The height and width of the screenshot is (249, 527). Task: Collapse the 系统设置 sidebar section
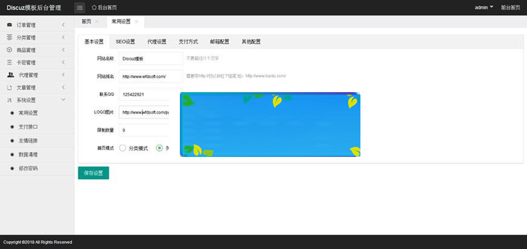(63, 100)
